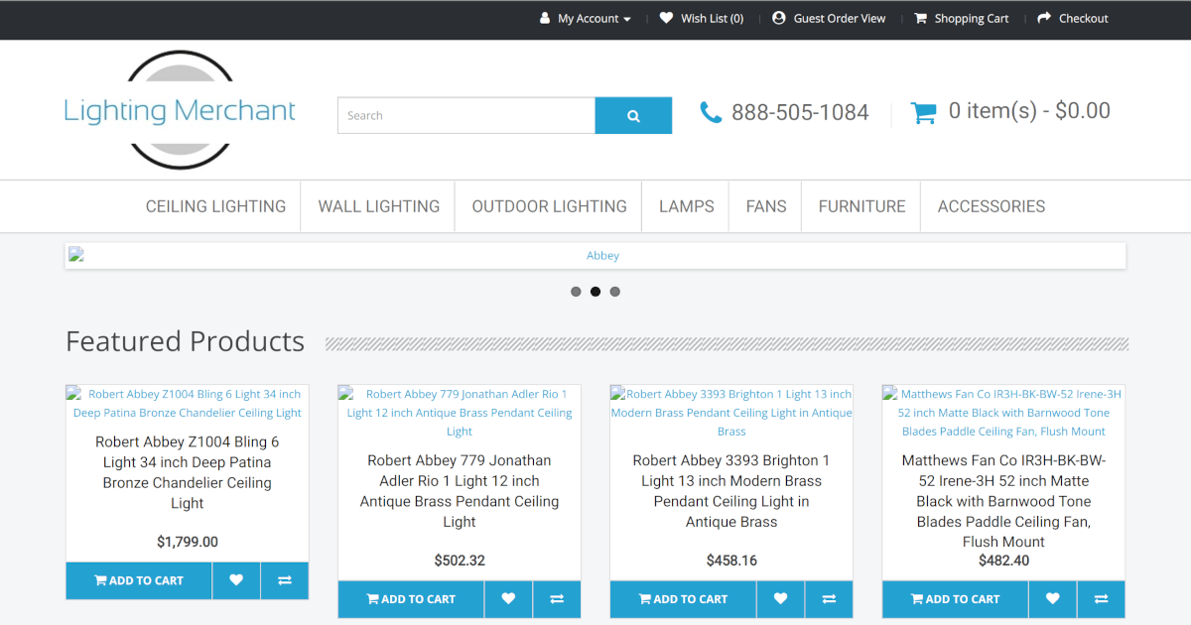Click the Abbey banner slide

[x=595, y=256]
